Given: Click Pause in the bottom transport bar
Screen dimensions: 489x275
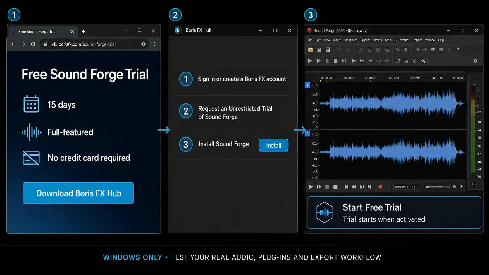Looking at the screenshot, I should click(327, 187).
